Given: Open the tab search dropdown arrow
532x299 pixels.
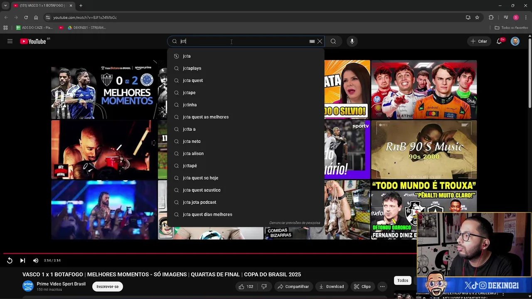Looking at the screenshot, I should click(5, 5).
